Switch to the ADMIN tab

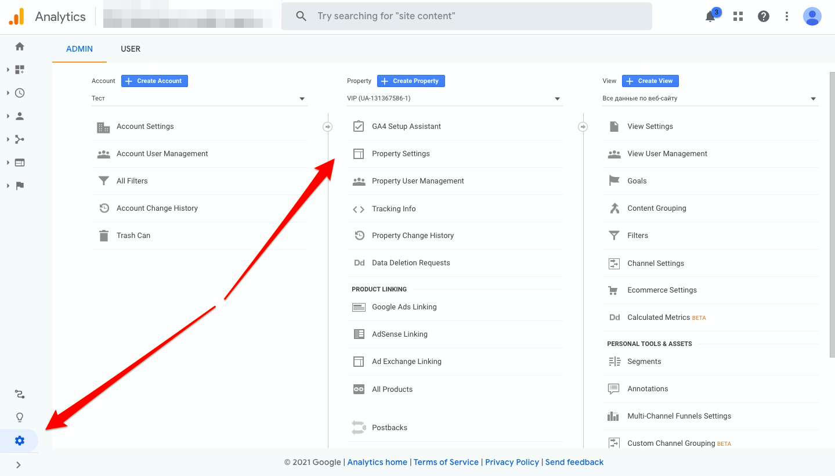79,49
